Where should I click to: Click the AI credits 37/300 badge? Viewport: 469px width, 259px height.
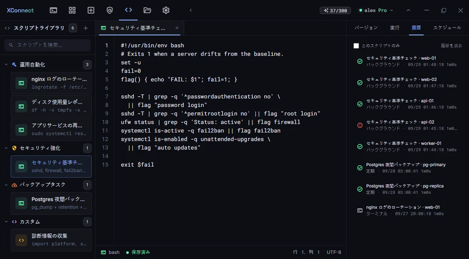[x=335, y=11]
